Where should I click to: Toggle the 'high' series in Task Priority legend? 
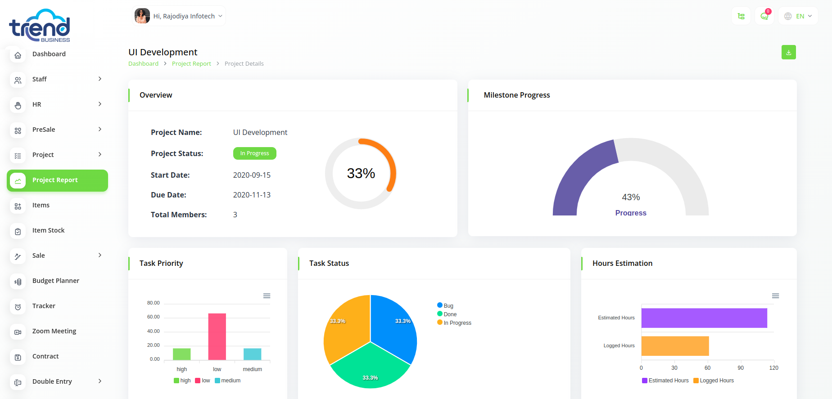pyautogui.click(x=182, y=381)
